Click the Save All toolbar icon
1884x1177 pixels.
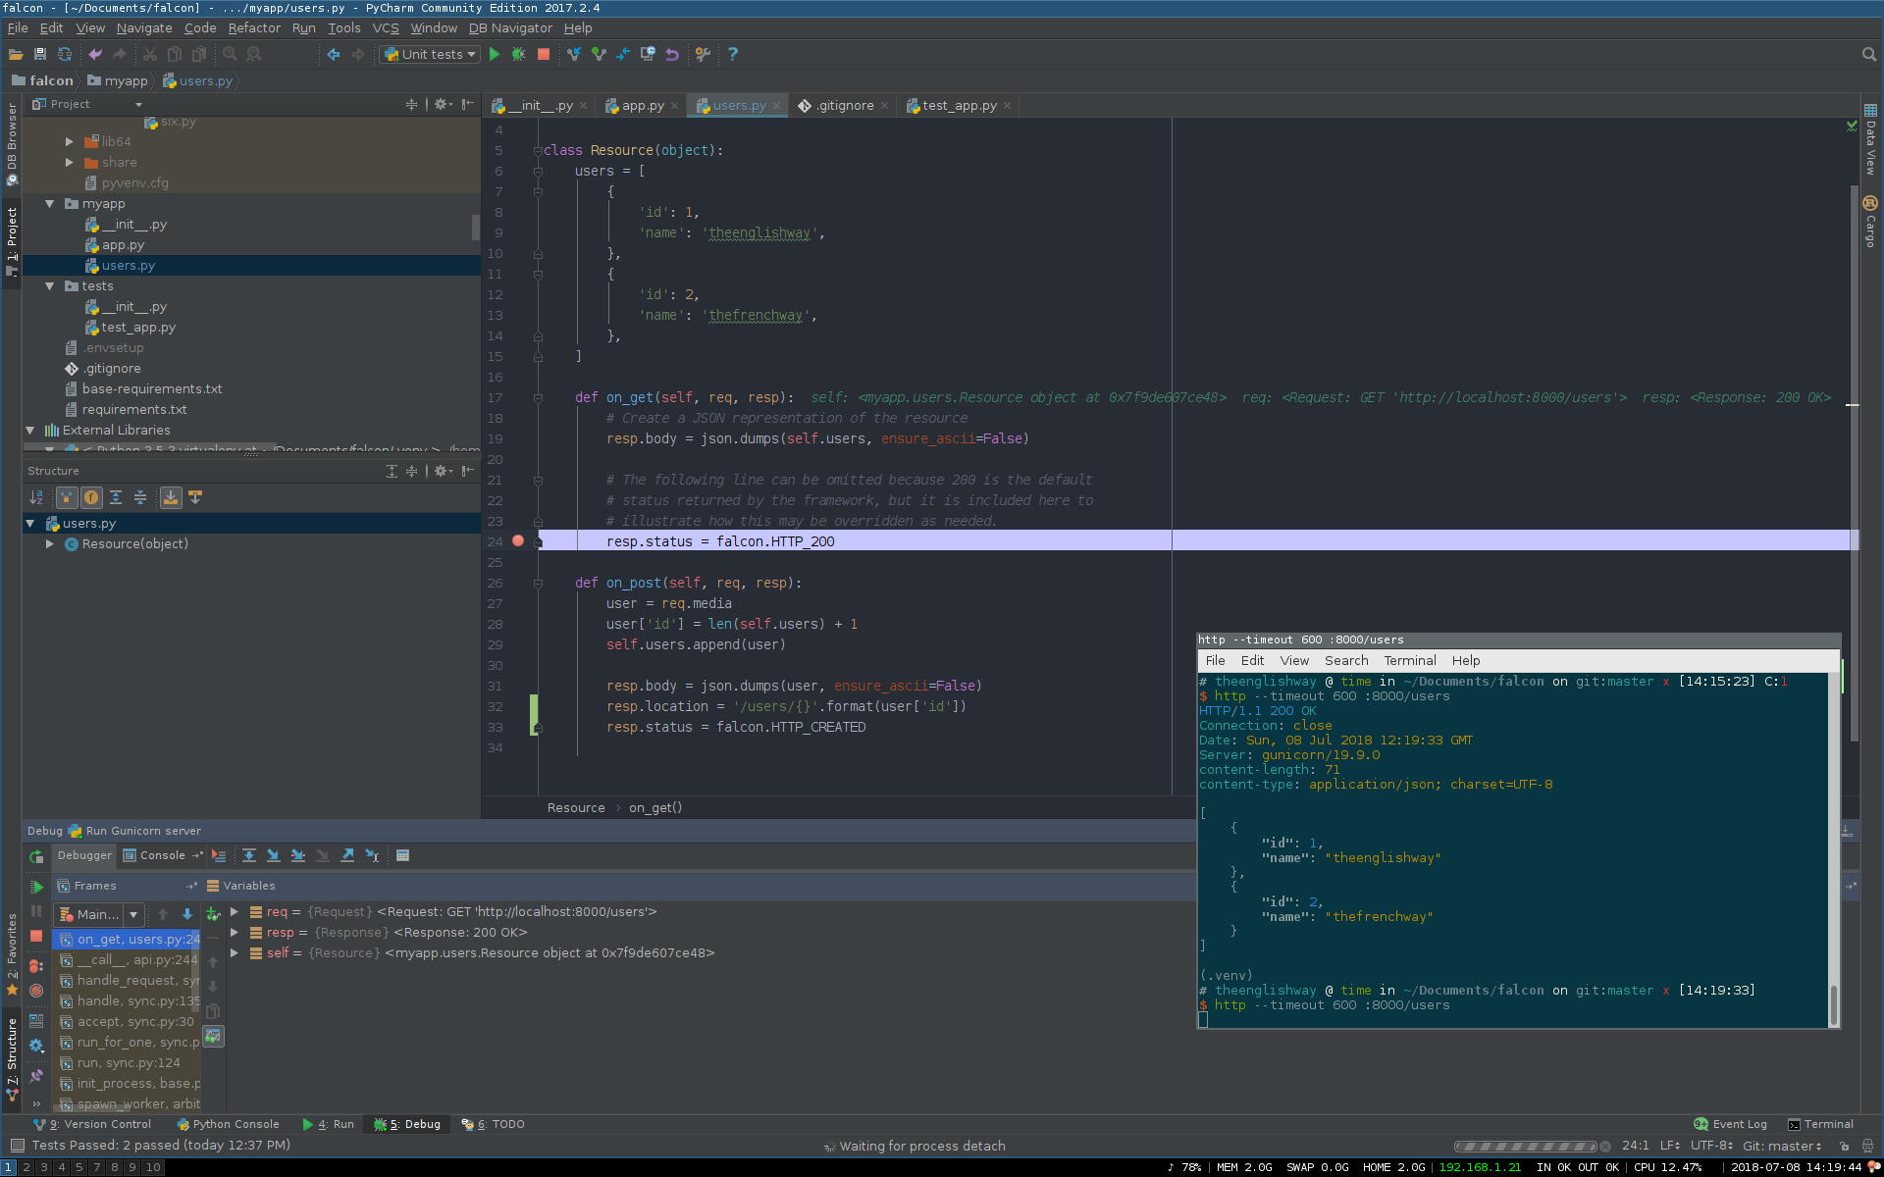coord(40,55)
